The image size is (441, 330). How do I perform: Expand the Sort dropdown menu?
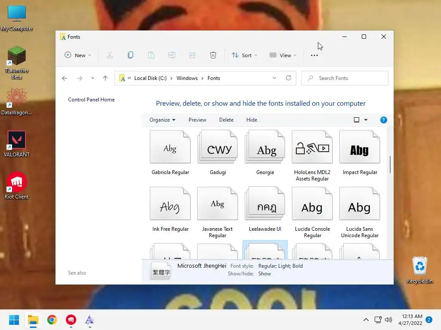(x=244, y=55)
